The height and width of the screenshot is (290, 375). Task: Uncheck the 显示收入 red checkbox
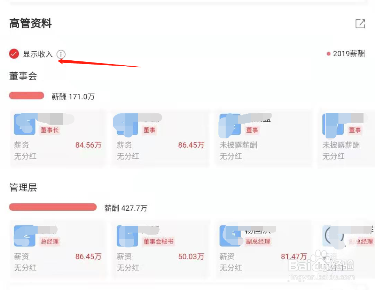14,54
